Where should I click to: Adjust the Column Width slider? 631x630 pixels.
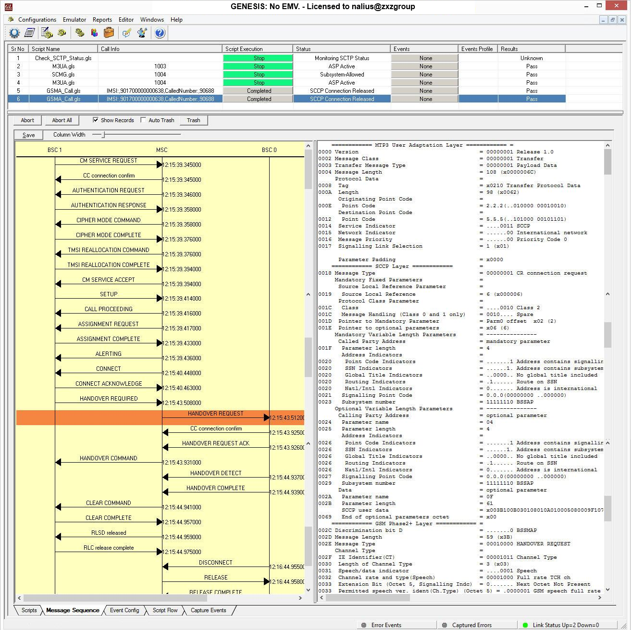103,135
